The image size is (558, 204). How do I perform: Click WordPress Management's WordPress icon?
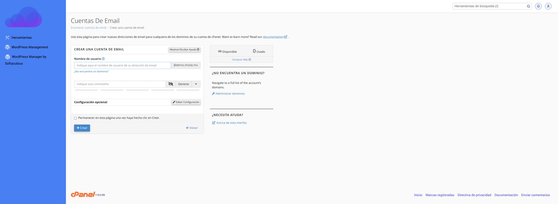(x=7, y=47)
